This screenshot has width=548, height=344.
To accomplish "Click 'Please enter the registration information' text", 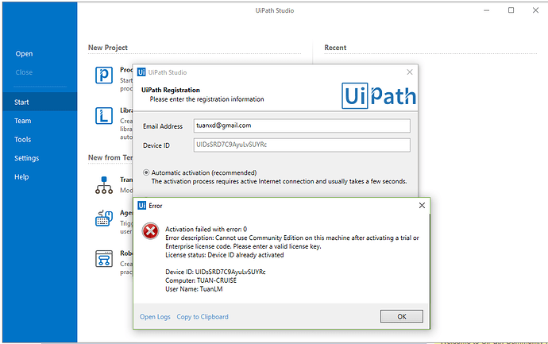I will click(x=207, y=99).
